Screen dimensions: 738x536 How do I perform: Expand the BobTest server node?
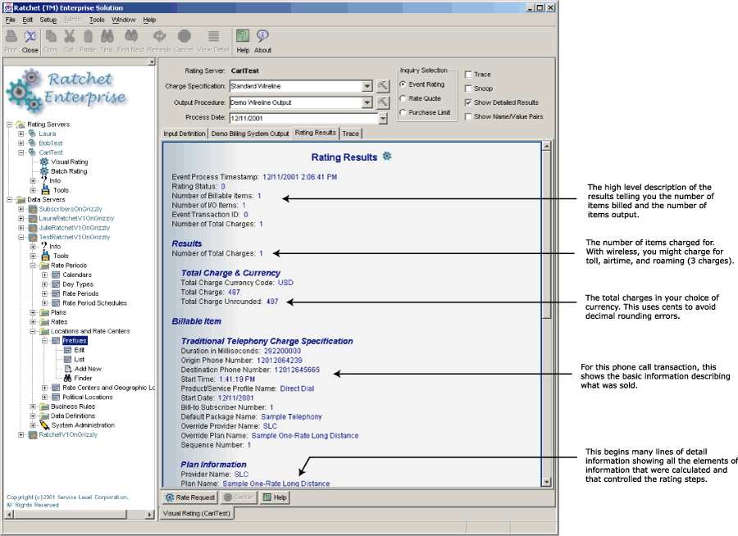pyautogui.click(x=21, y=143)
